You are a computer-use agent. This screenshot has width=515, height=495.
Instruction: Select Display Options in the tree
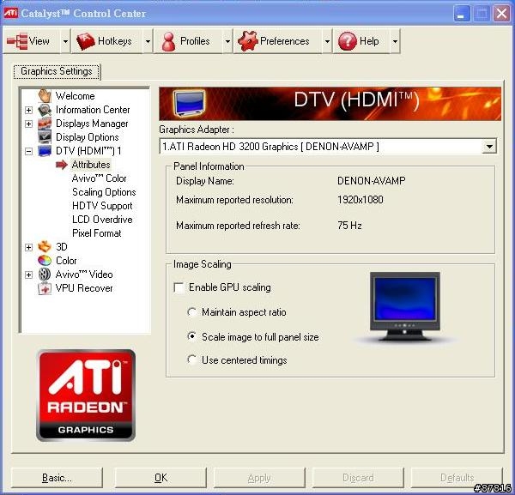(x=88, y=137)
